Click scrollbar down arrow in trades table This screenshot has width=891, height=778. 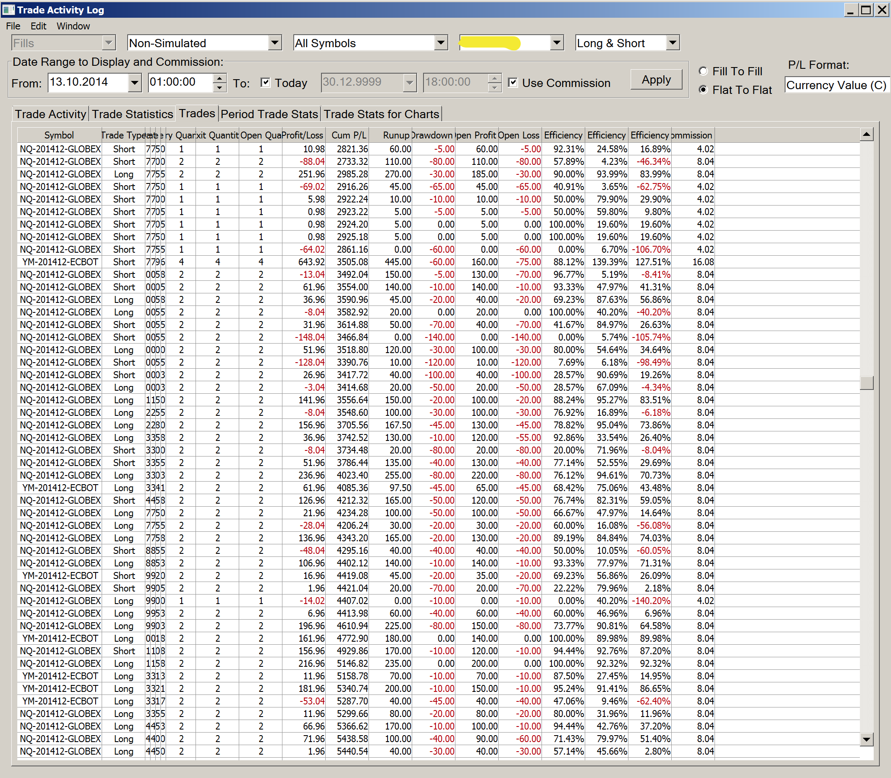[866, 739]
